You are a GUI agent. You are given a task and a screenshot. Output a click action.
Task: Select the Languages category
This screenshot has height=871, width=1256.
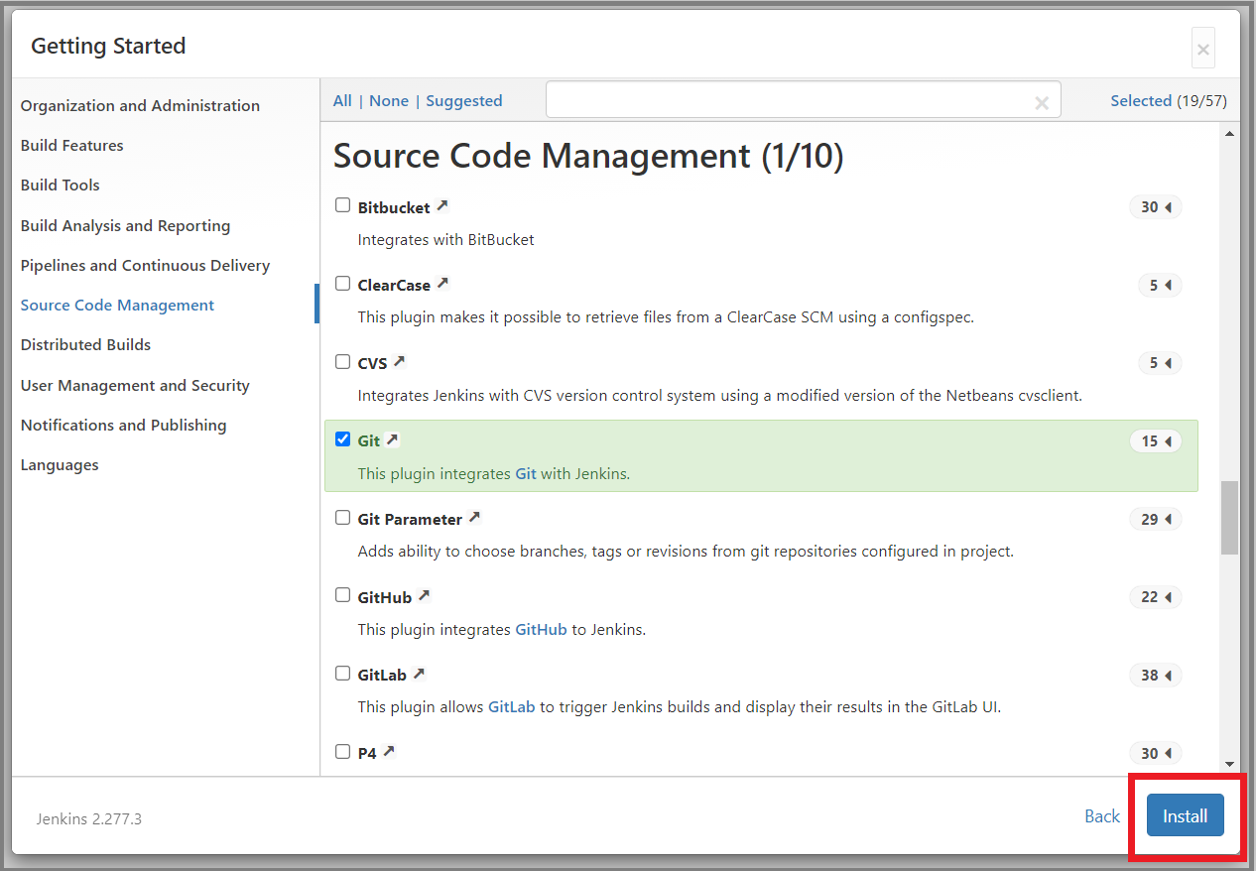pos(60,464)
